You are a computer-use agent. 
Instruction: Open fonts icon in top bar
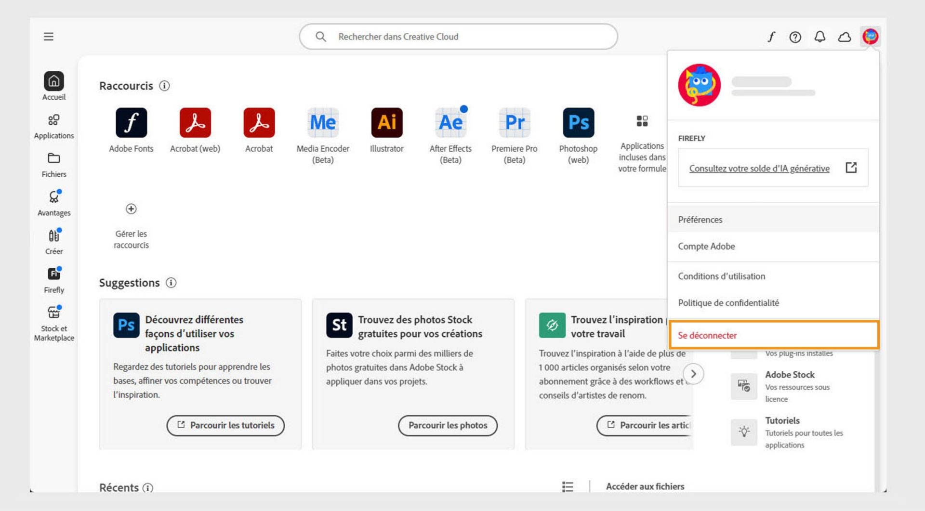771,37
